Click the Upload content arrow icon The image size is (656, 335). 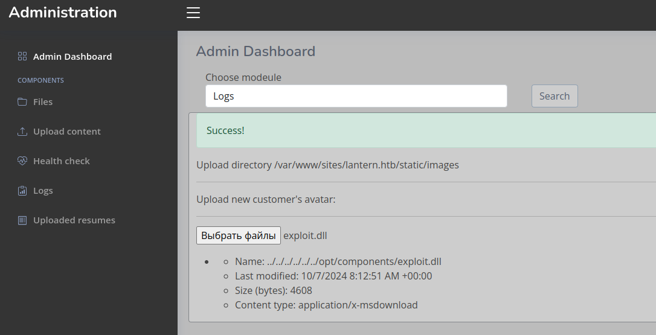tap(22, 132)
